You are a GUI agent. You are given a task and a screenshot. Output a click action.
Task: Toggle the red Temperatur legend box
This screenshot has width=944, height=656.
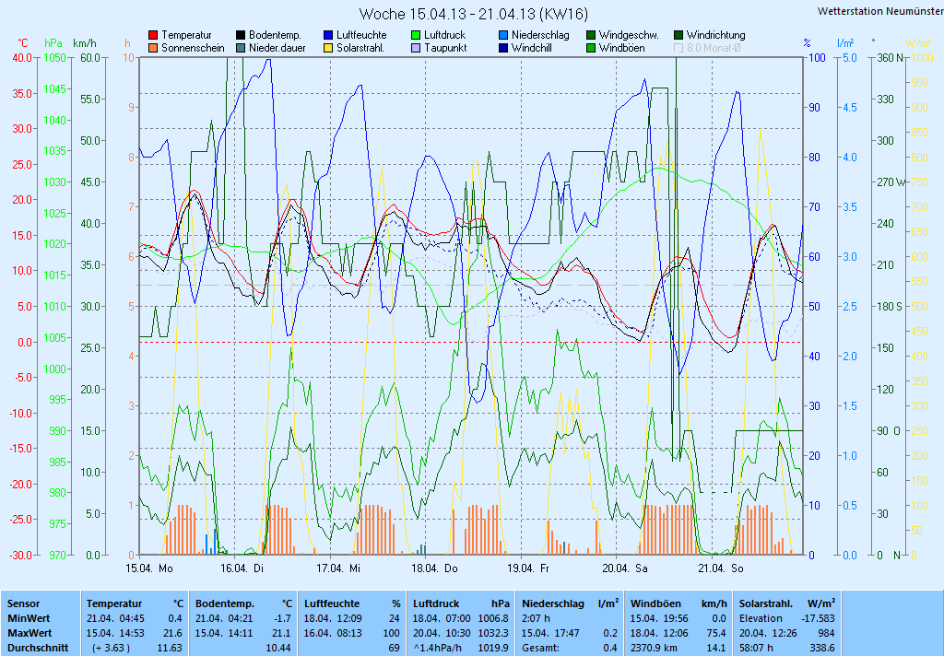153,36
